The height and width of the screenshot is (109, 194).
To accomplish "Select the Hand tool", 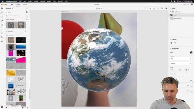I will 2,41.
